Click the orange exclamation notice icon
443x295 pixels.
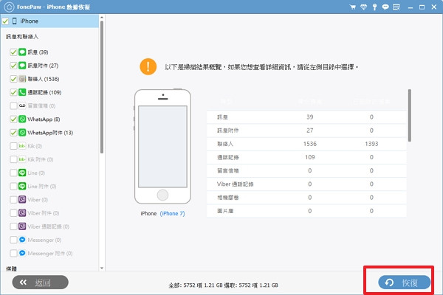point(148,66)
